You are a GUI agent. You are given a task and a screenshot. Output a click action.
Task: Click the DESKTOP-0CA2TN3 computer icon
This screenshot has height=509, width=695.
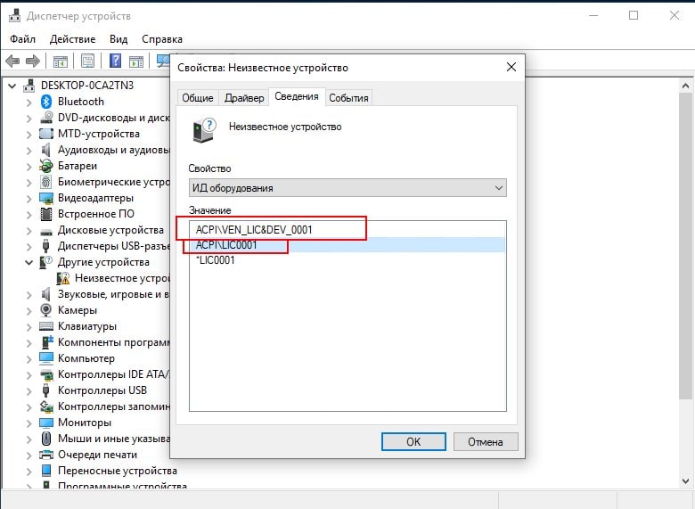29,85
